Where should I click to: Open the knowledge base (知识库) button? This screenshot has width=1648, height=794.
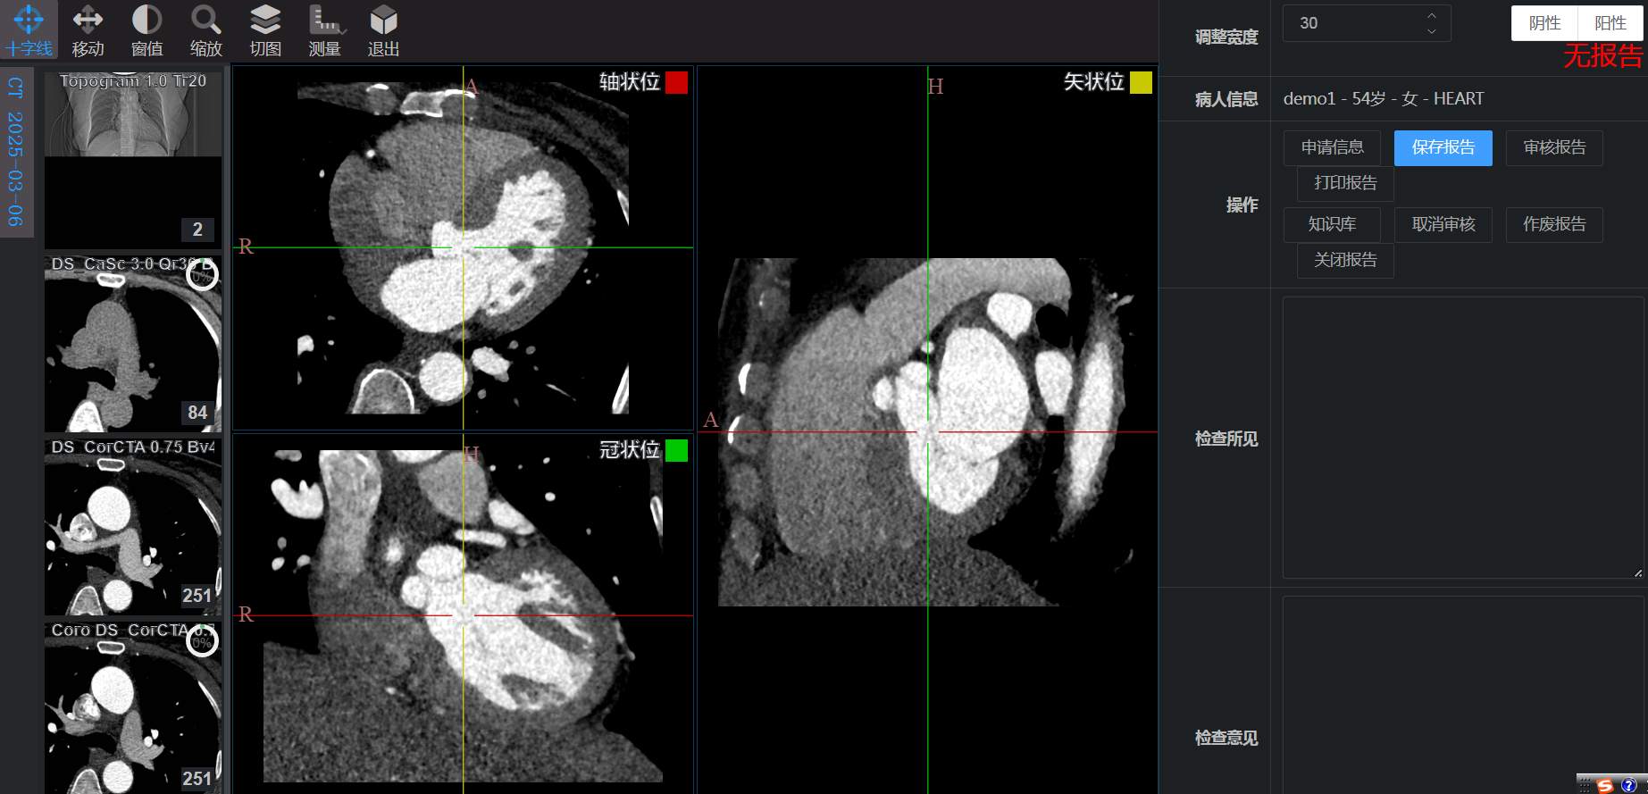click(1332, 224)
